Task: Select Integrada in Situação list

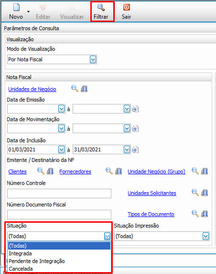Action: pyautogui.click(x=59, y=253)
